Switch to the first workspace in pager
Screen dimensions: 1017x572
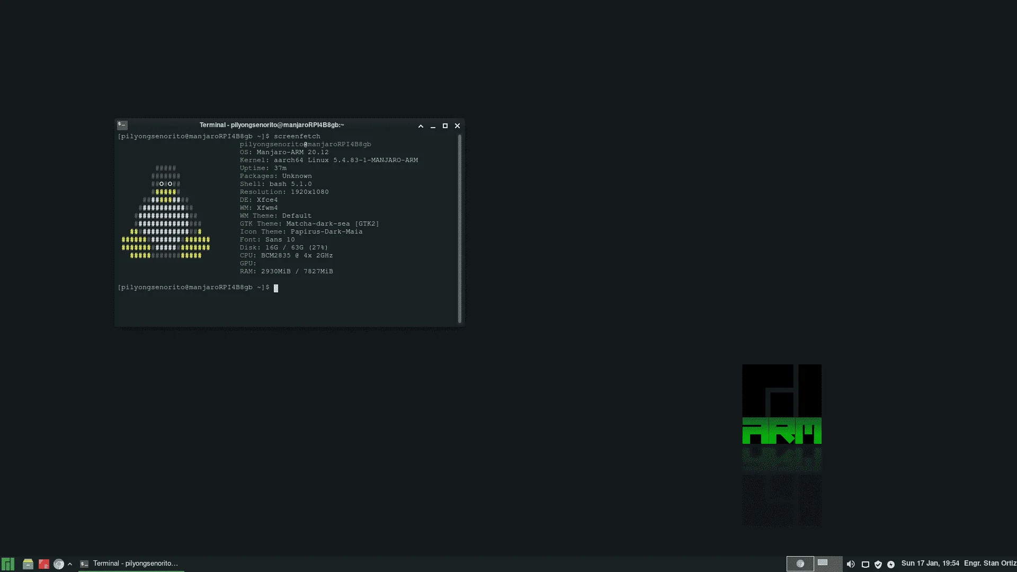tap(800, 564)
